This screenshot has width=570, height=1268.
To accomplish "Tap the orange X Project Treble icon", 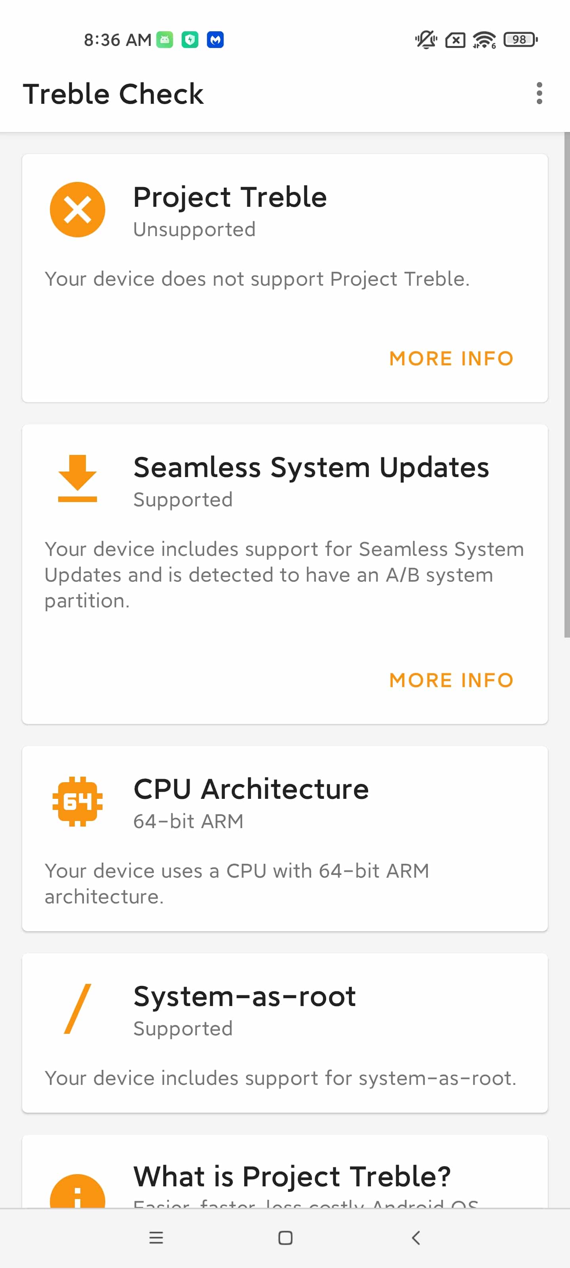I will pyautogui.click(x=77, y=210).
